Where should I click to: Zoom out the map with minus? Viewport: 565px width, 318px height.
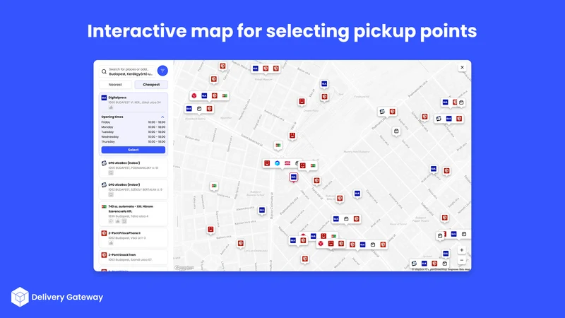coord(462,260)
